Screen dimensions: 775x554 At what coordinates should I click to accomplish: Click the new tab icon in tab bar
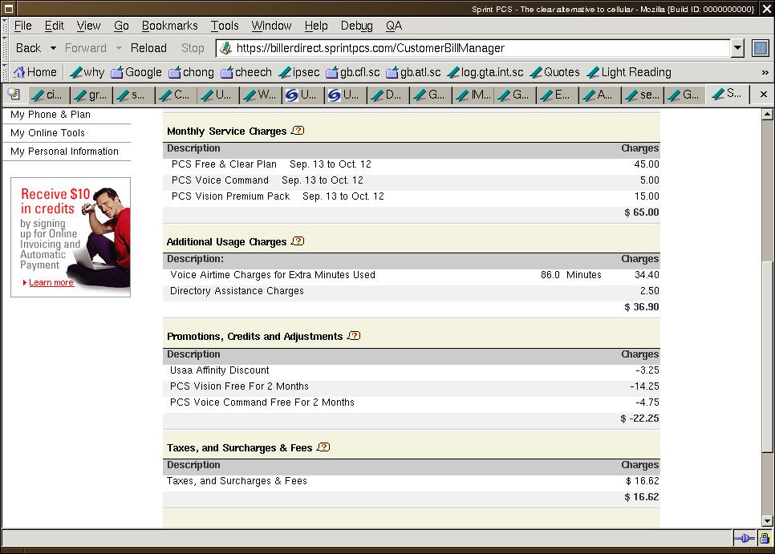coord(14,94)
